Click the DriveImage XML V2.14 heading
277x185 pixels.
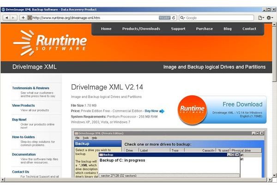[x=107, y=87]
